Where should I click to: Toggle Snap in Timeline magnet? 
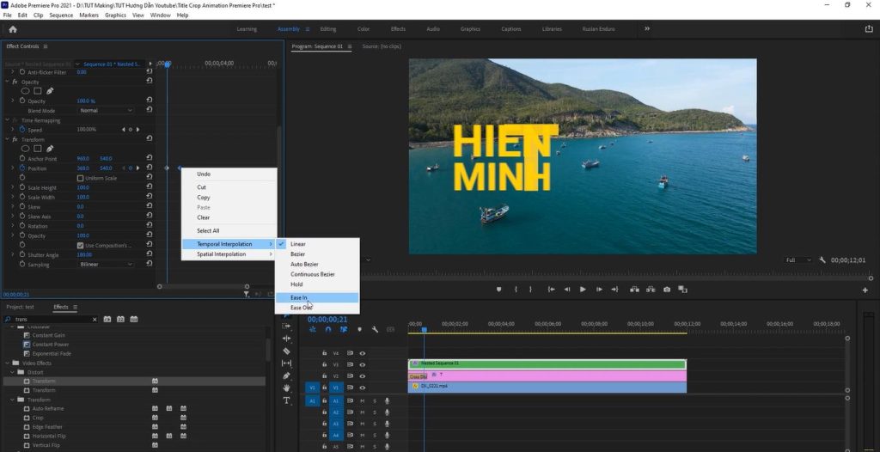[328, 330]
